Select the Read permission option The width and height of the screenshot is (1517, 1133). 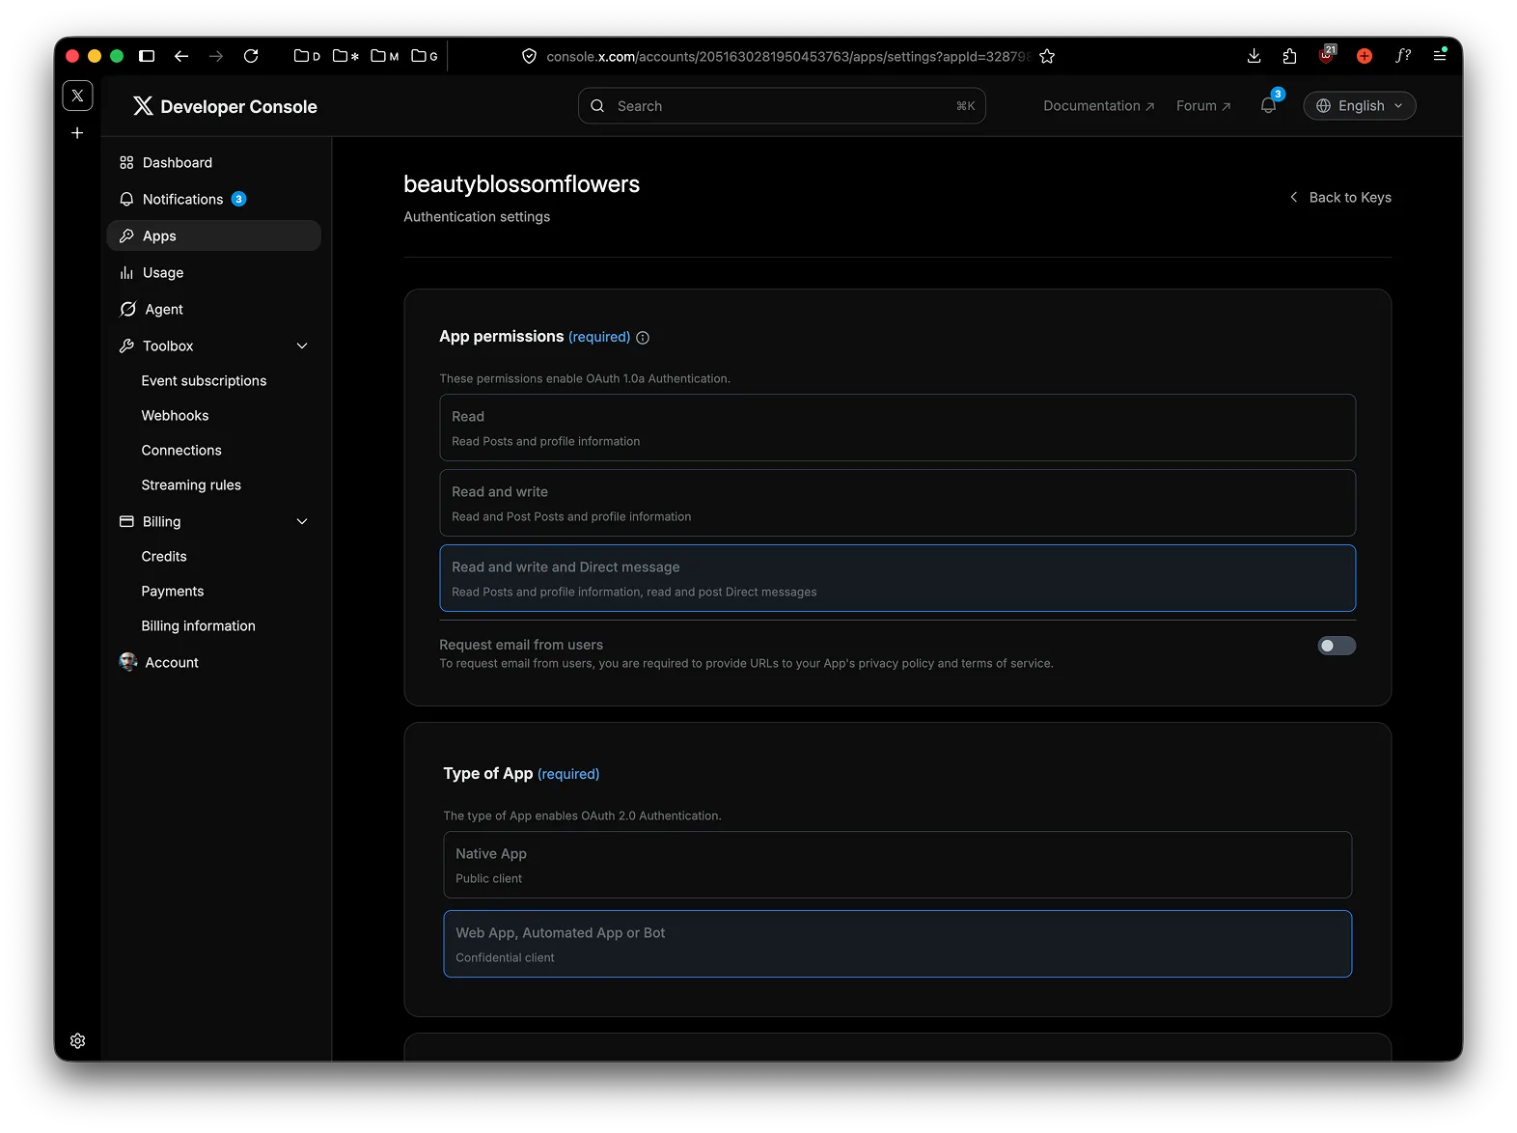(x=897, y=428)
